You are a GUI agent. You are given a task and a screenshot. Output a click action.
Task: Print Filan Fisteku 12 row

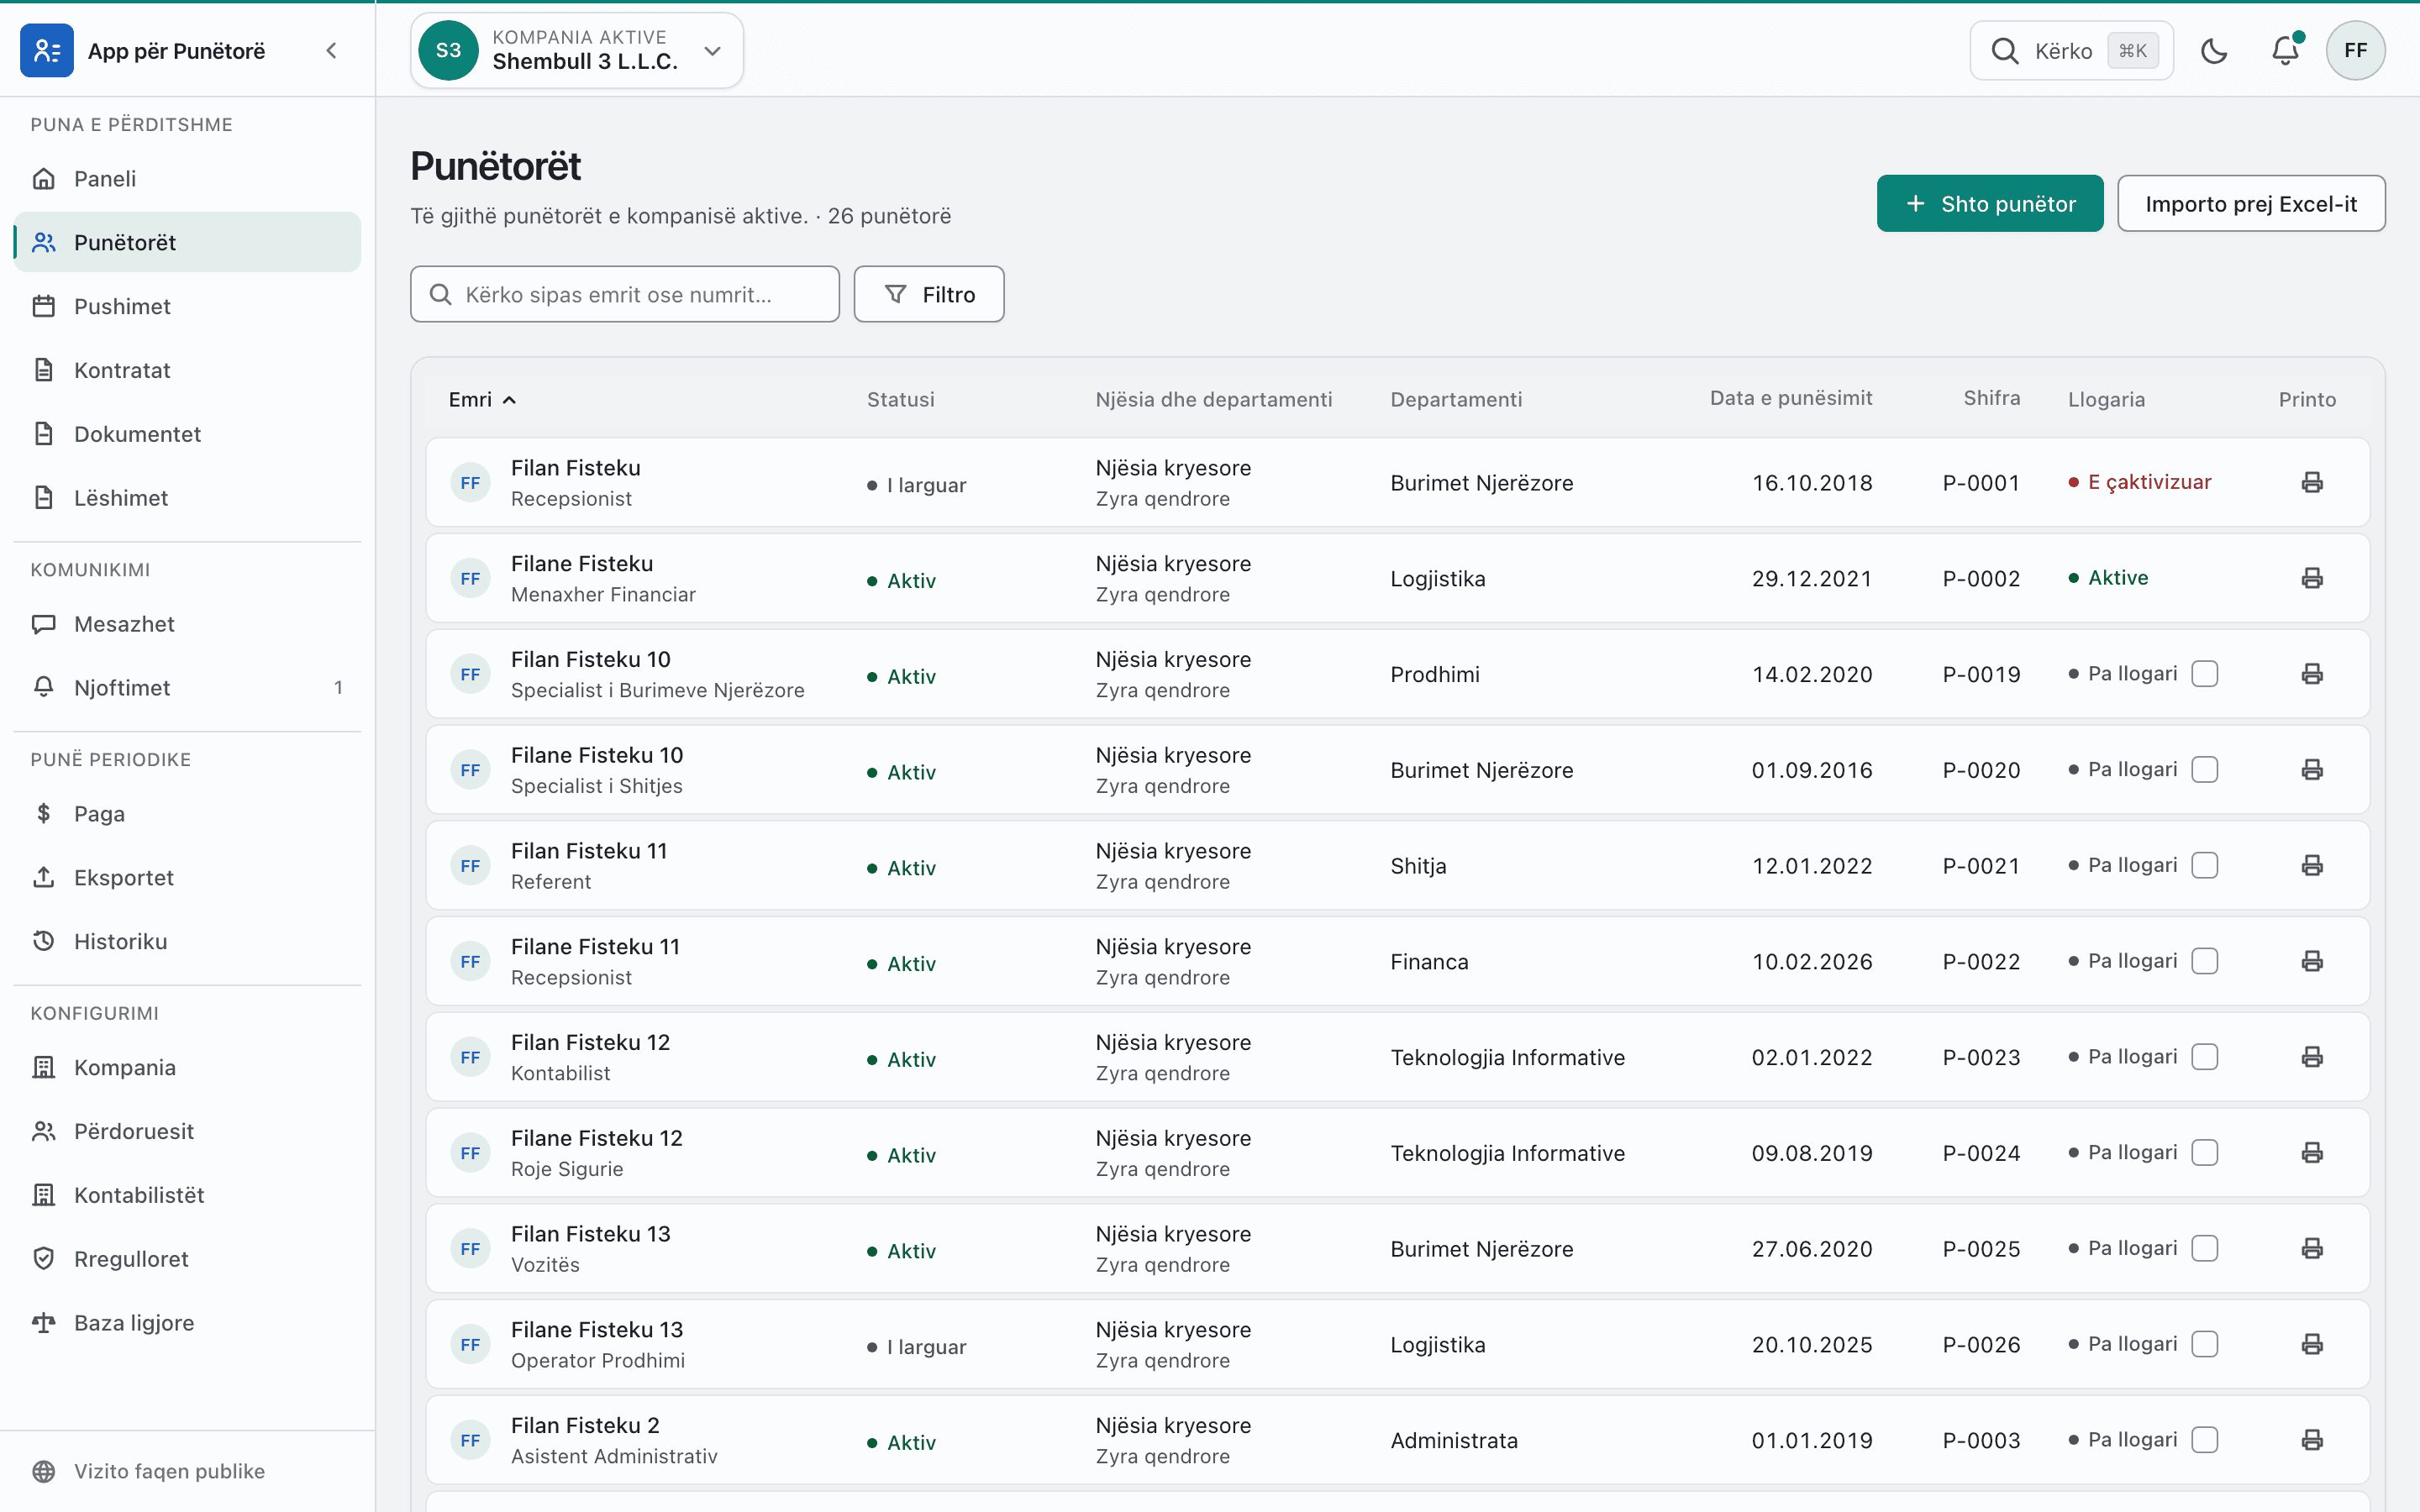(2312, 1057)
